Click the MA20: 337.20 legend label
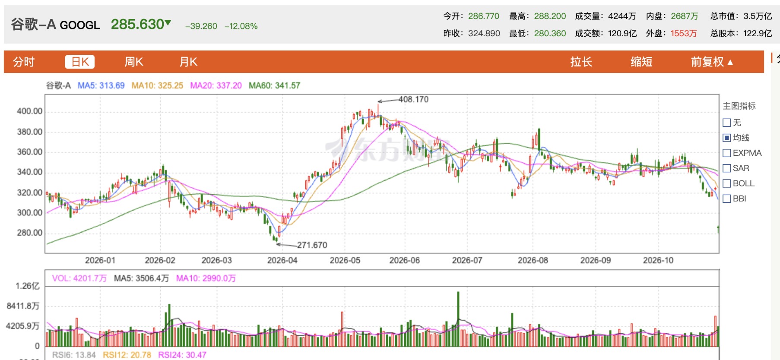This screenshot has height=360, width=780. click(x=216, y=85)
